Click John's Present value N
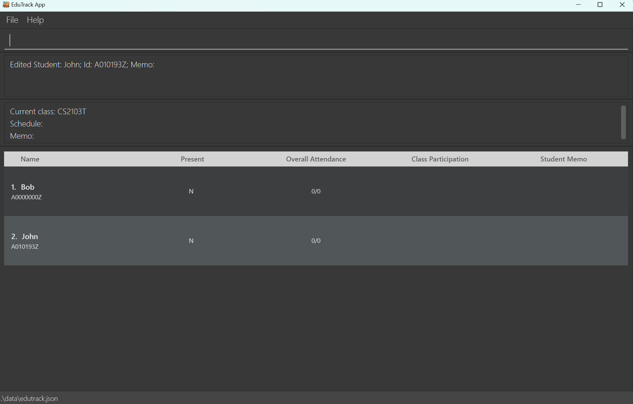 pyautogui.click(x=191, y=241)
